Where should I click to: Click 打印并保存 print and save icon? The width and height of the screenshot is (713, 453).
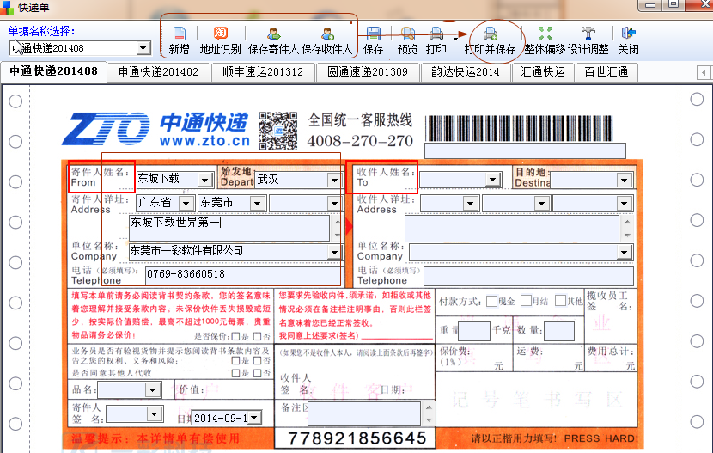pyautogui.click(x=490, y=35)
